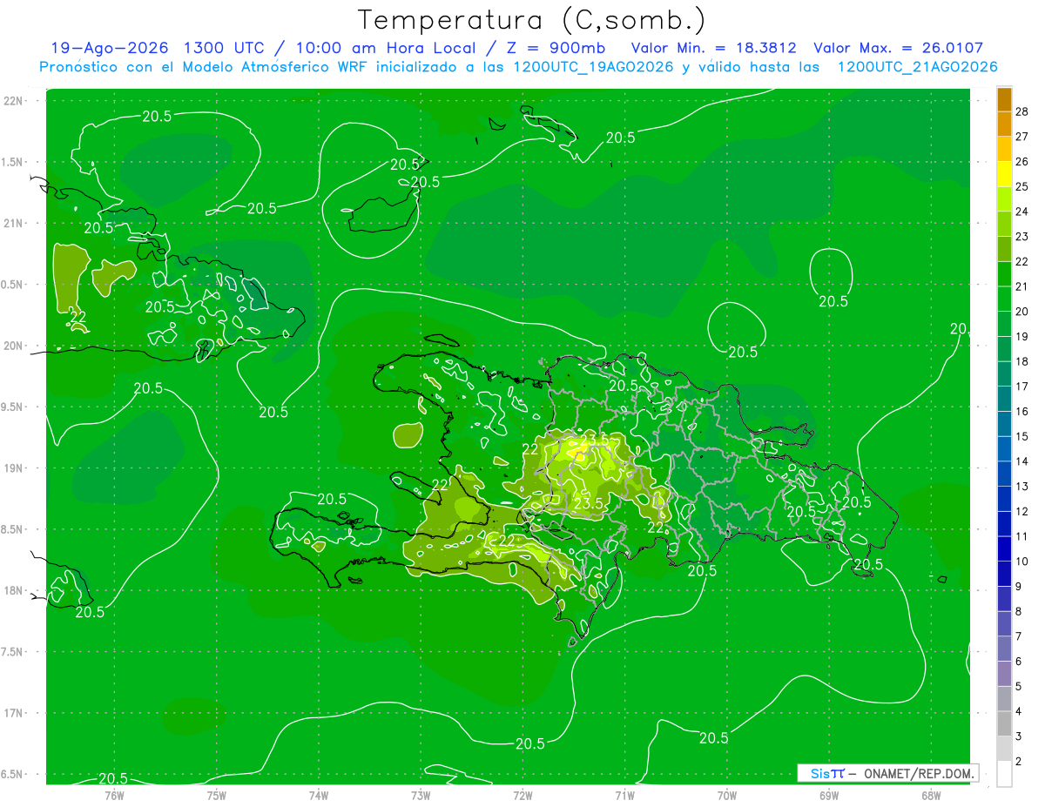Click the white legend band below 2
Image resolution: width=1045 pixels, height=807 pixels.
pos(1004,774)
